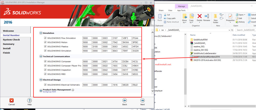Click the info icon beside Product Data Management
The height and width of the screenshot is (110, 256).
(x=73, y=90)
